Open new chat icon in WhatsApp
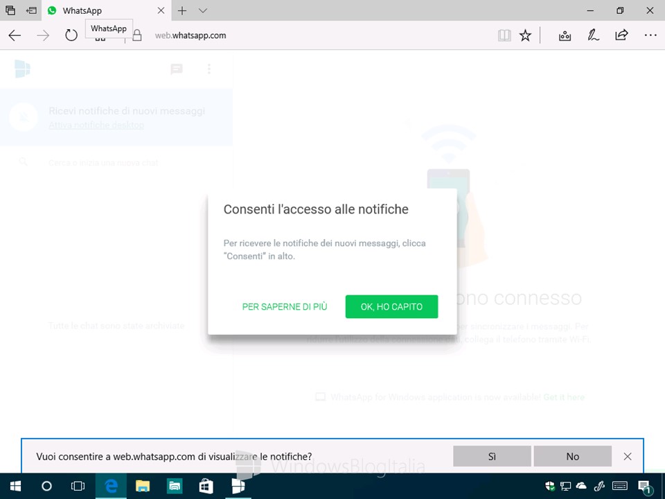The width and height of the screenshot is (665, 499). point(177,69)
